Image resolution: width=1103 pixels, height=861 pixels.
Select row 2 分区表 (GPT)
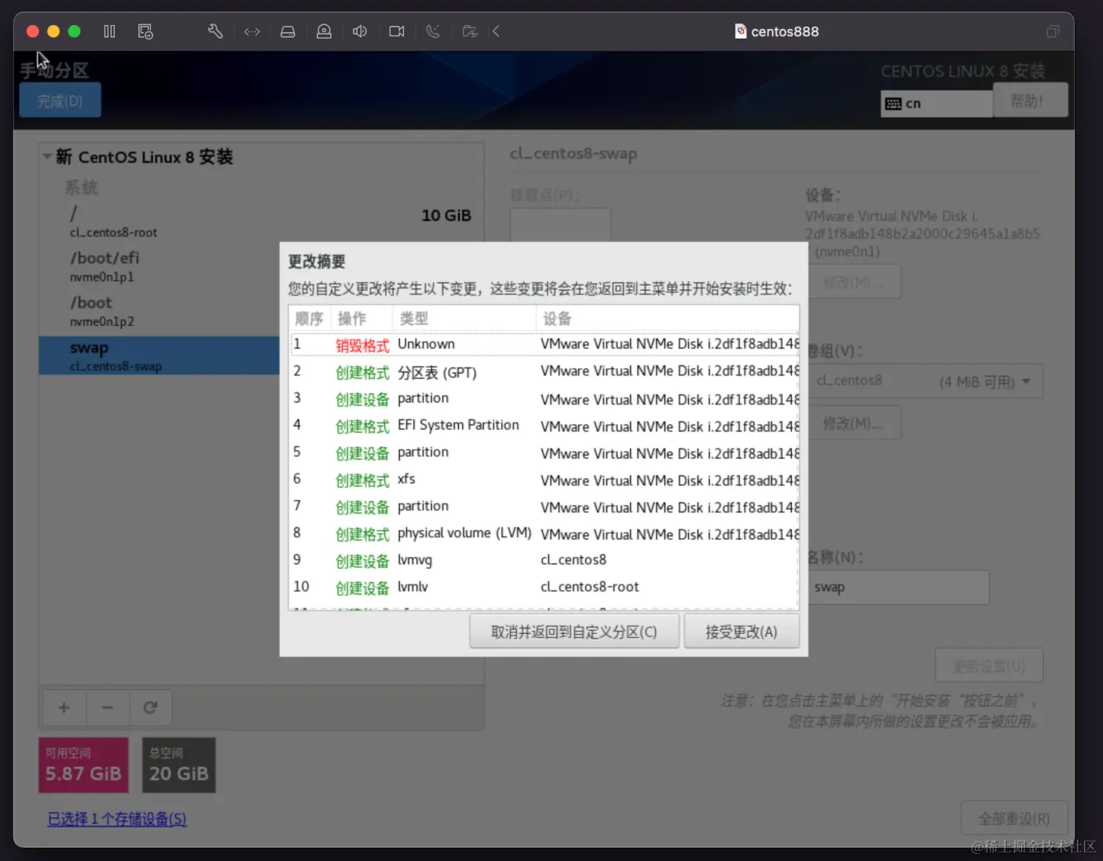544,372
